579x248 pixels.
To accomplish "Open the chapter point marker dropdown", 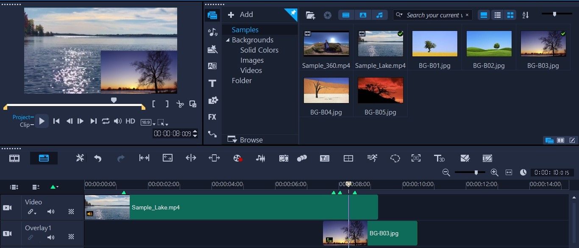I will (x=55, y=187).
